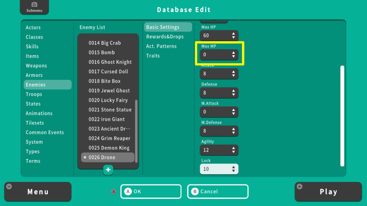Open Common Events category
The width and height of the screenshot is (367, 206).
point(45,133)
